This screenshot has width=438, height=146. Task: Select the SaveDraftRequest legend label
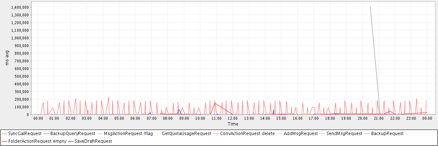pos(93,141)
